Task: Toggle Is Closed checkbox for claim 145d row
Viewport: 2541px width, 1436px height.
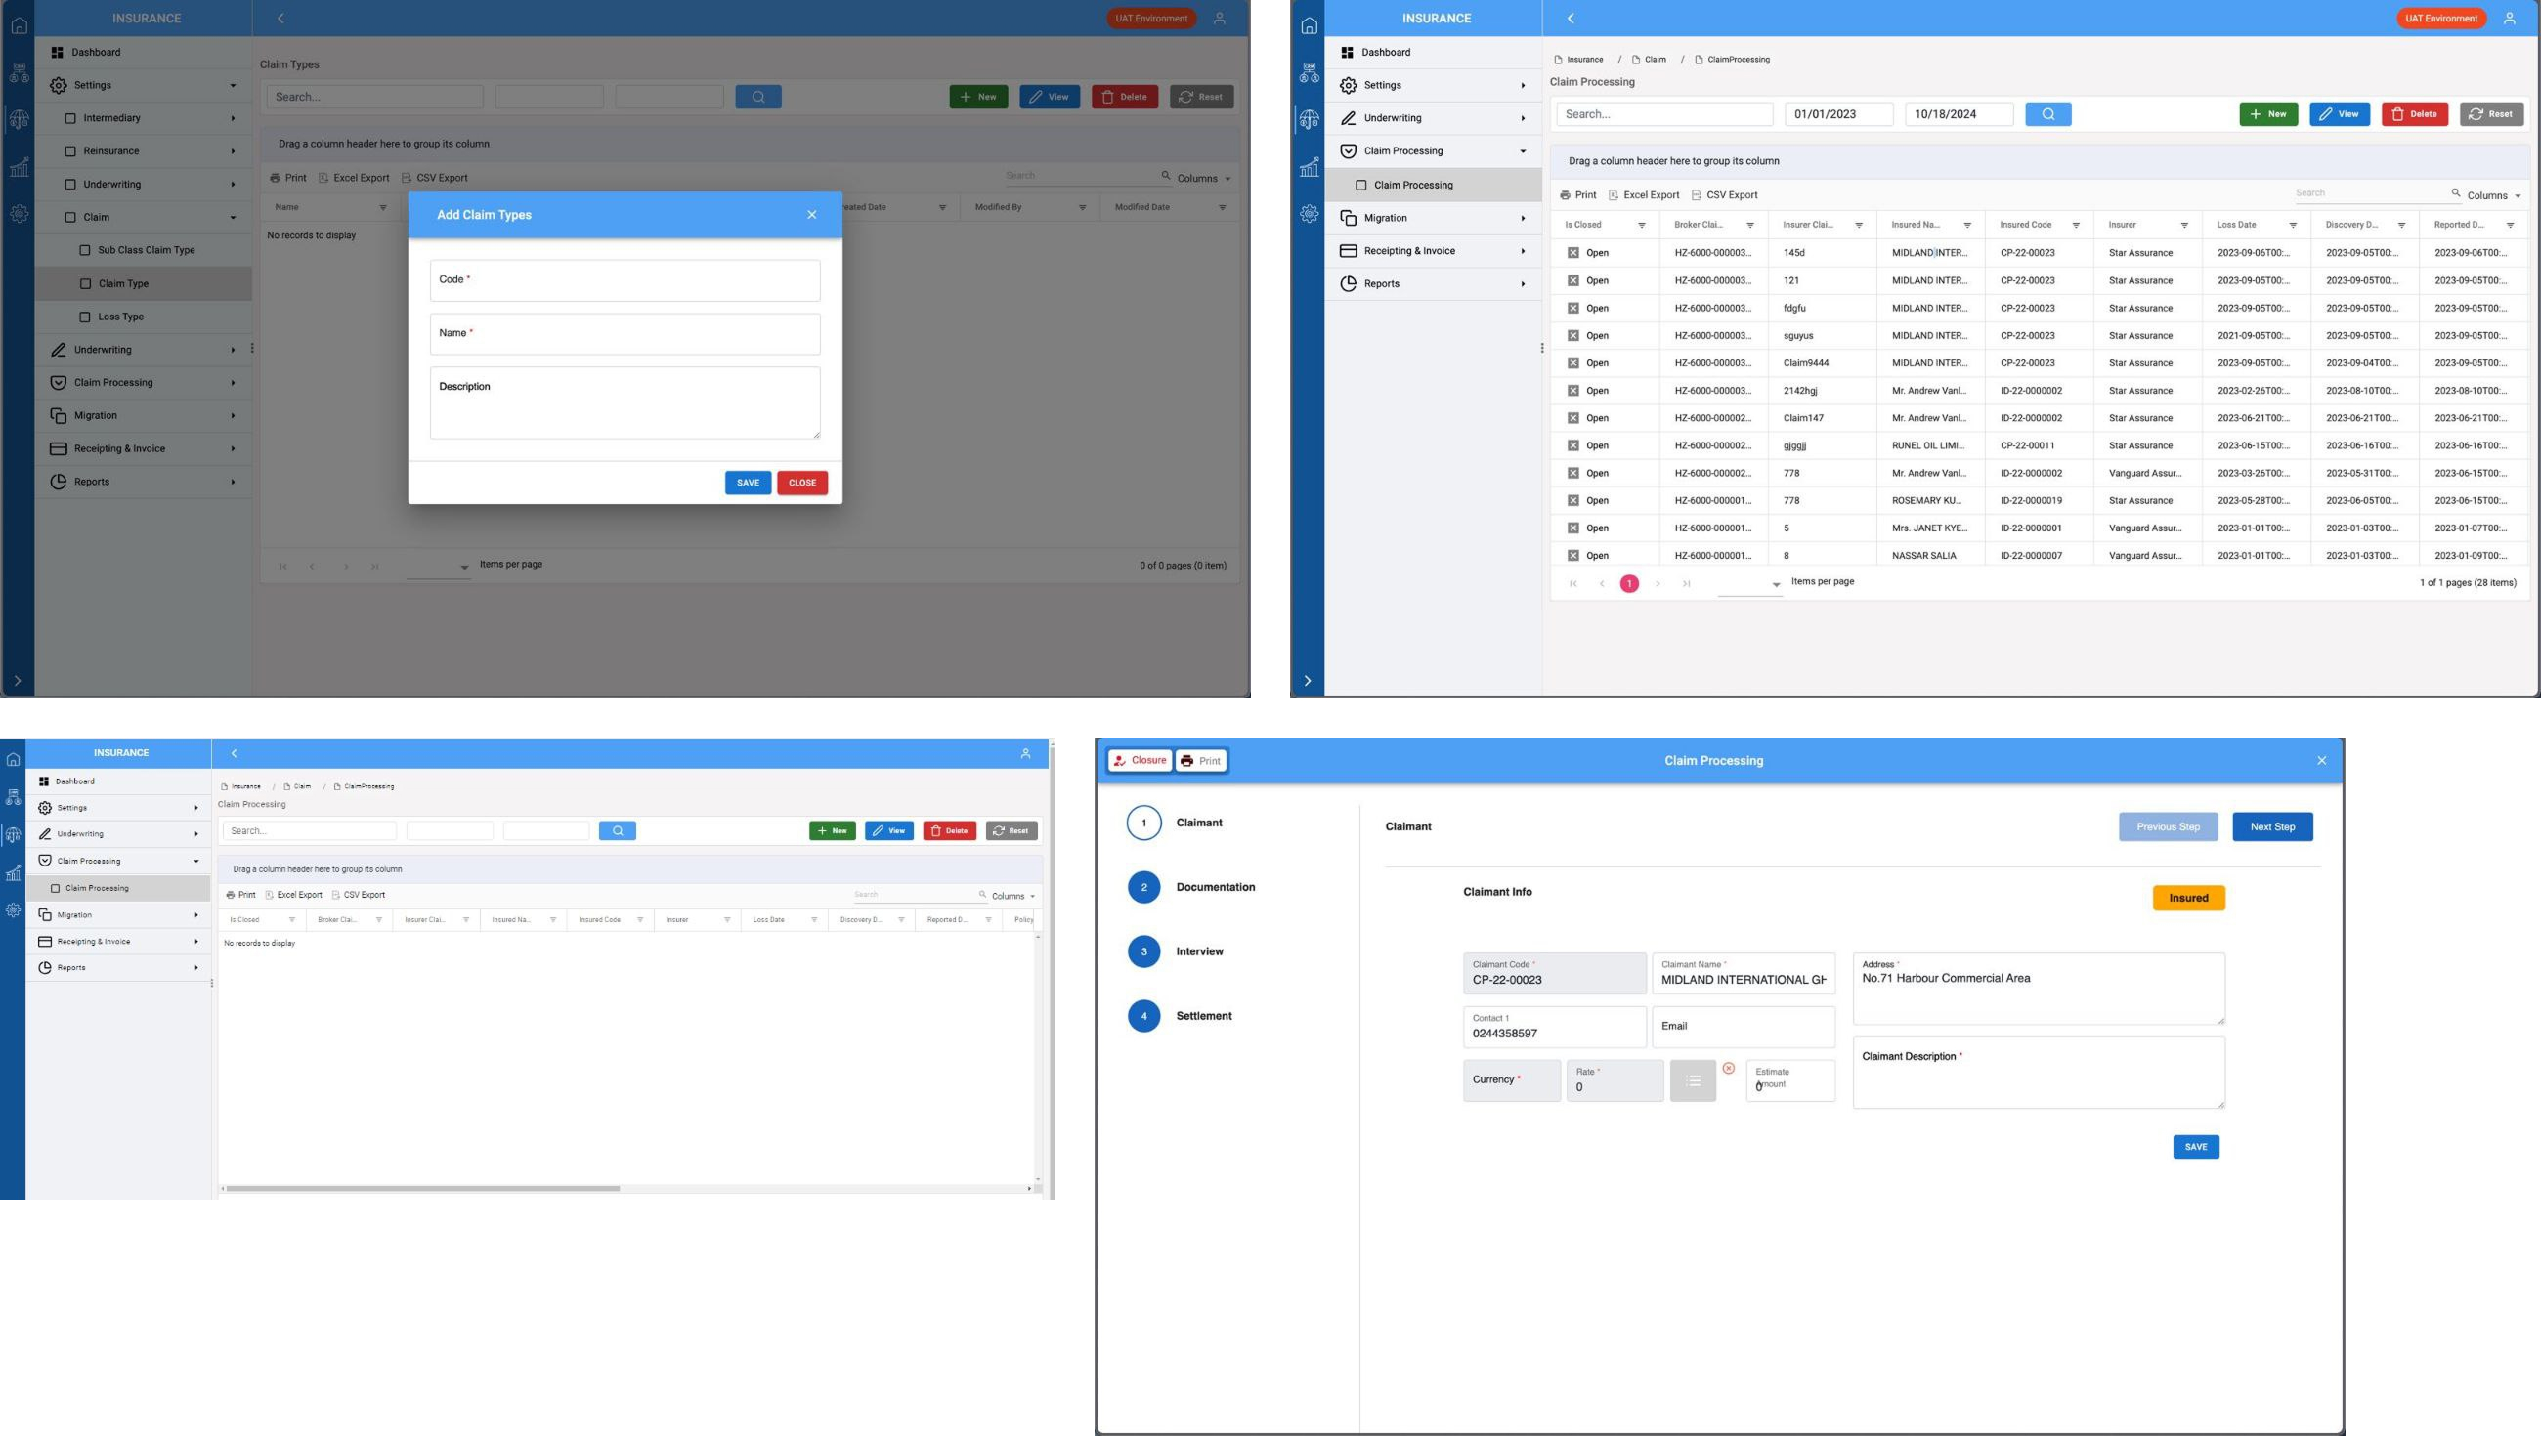Action: pos(1573,253)
